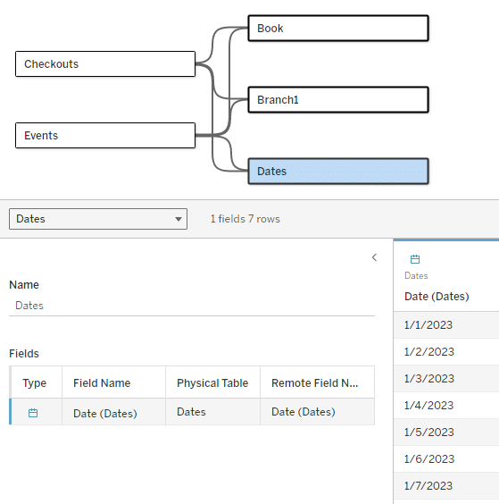Select the Events table
Viewport: 499px width, 504px height.
point(105,135)
